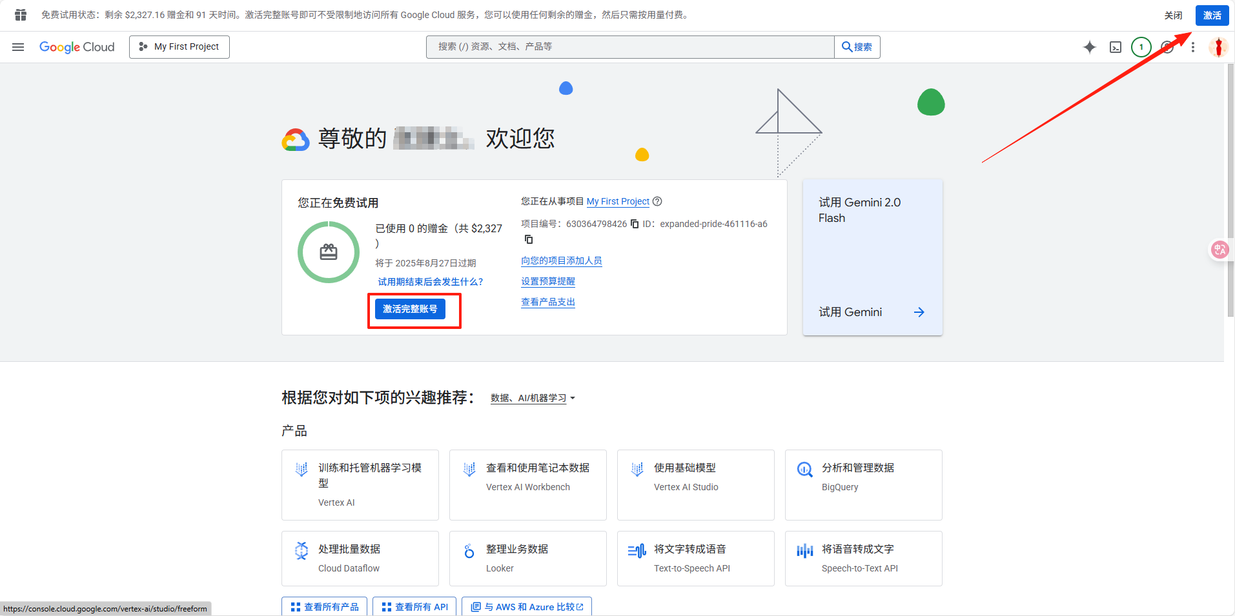Click the gift icon in banner
Image resolution: width=1235 pixels, height=616 pixels.
tap(21, 15)
